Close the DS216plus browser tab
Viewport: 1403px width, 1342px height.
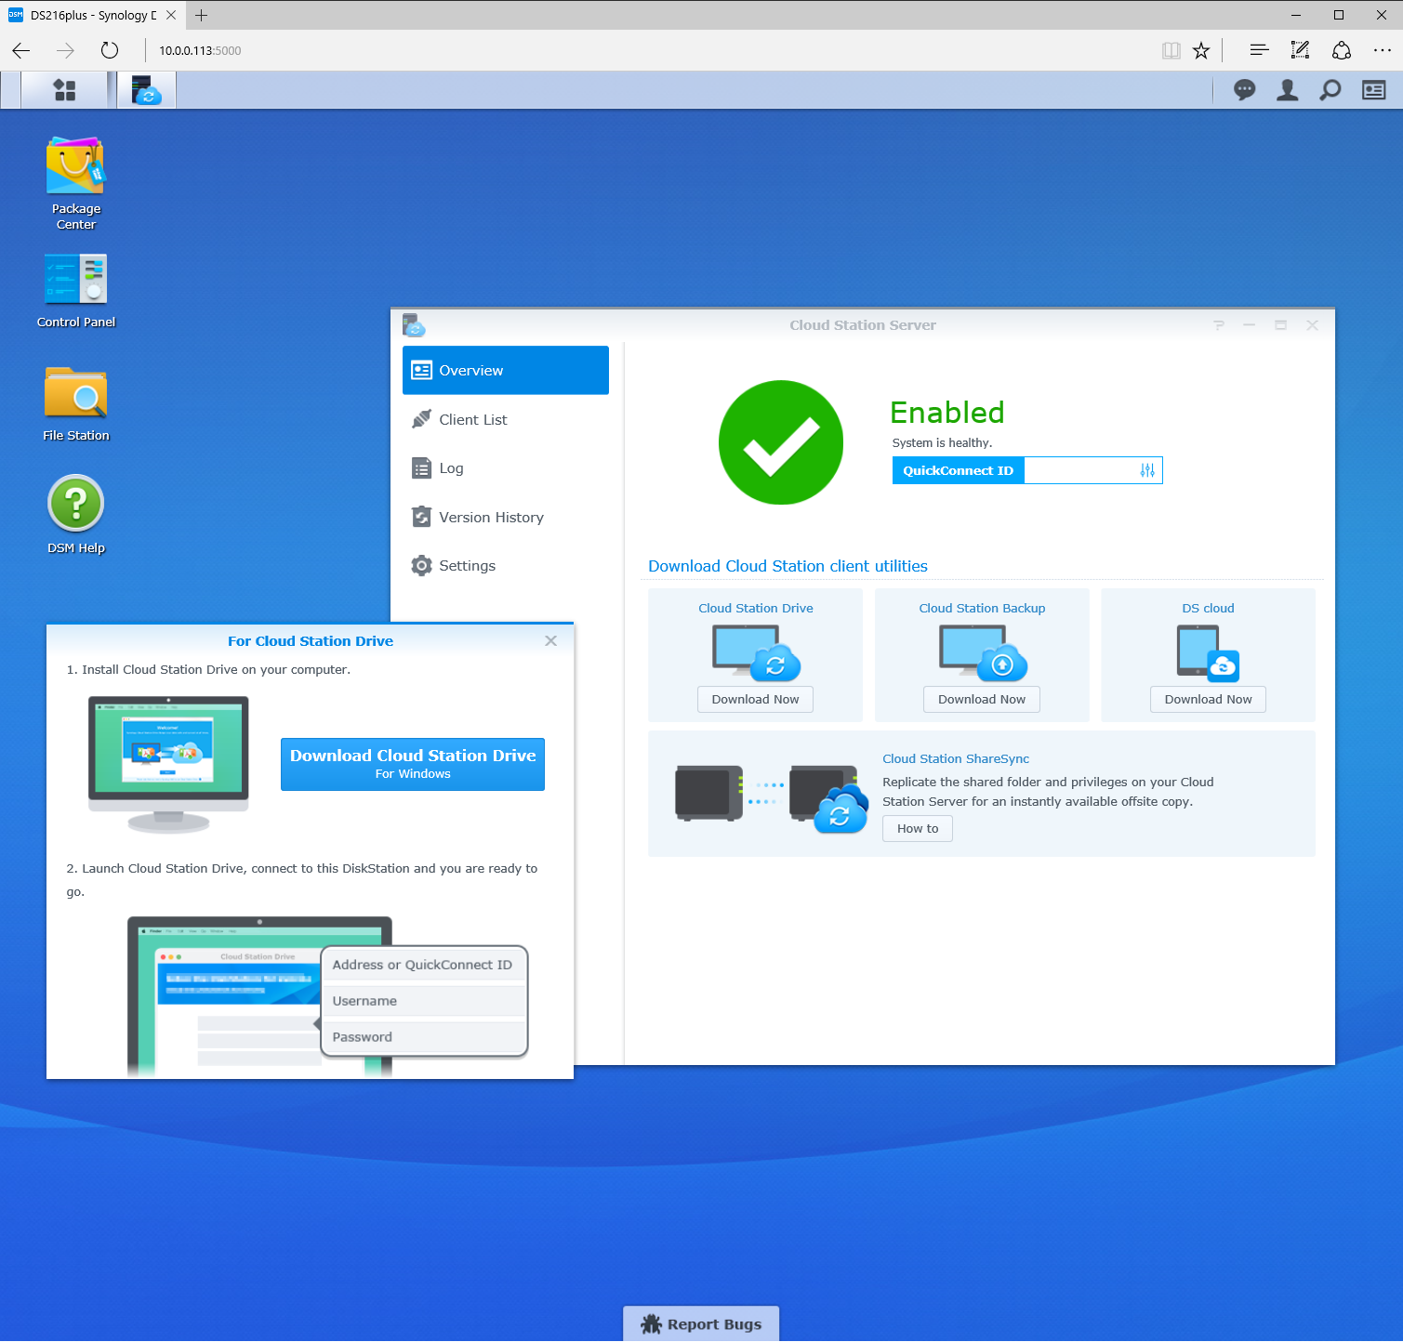point(171,15)
